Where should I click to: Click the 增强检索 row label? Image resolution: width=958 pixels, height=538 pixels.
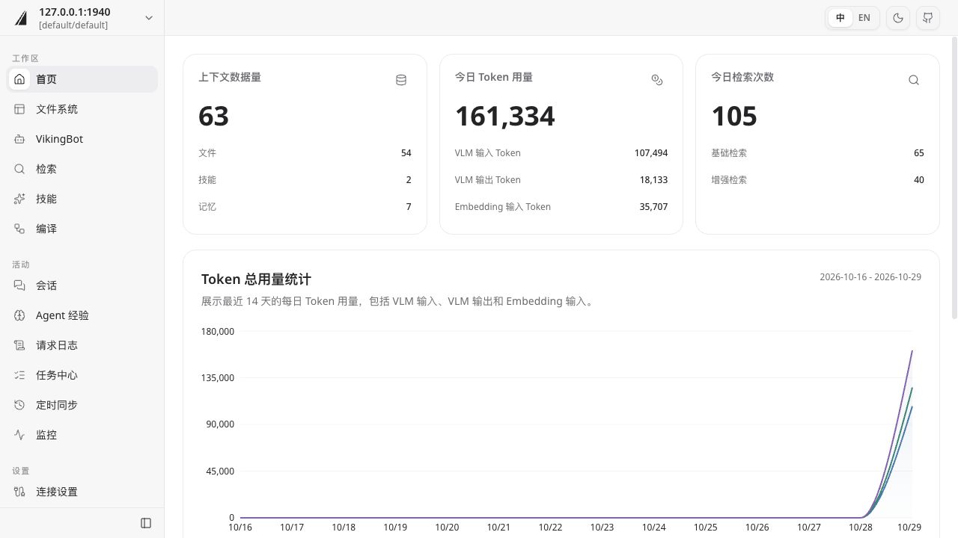pyautogui.click(x=729, y=180)
